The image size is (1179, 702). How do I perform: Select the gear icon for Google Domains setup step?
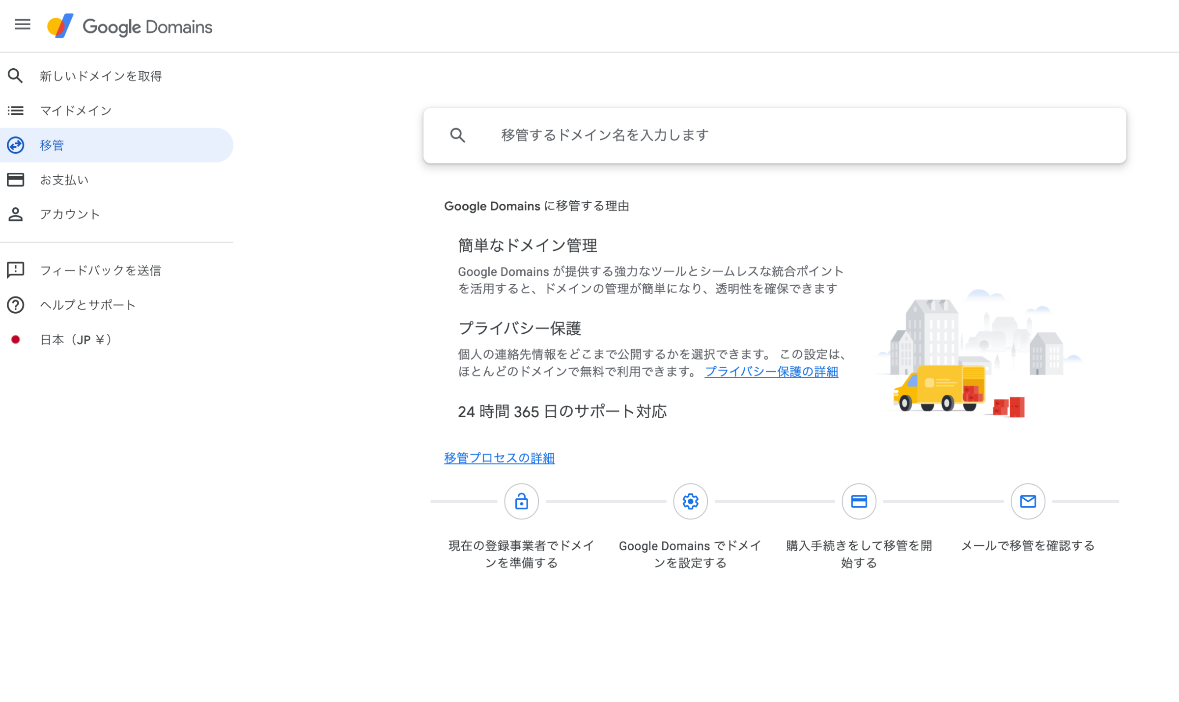point(690,501)
